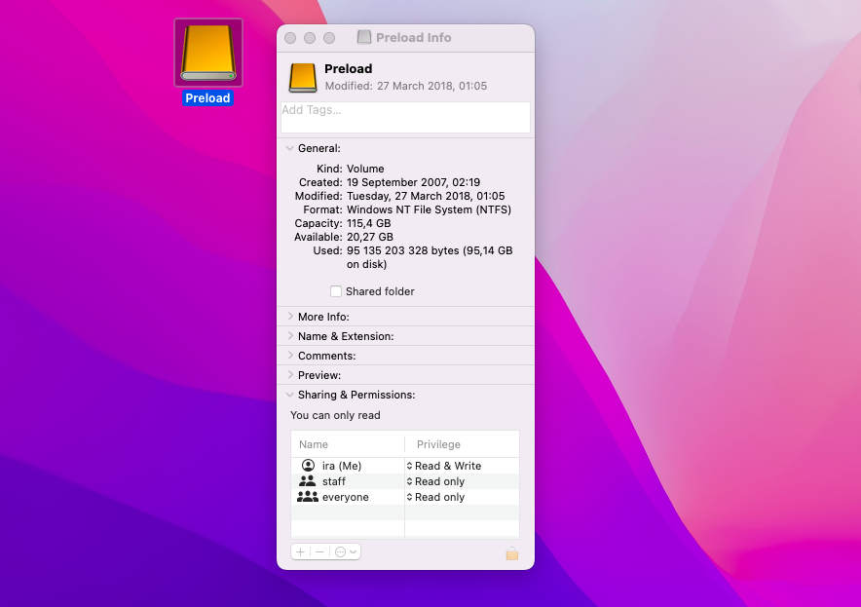The image size is (861, 607).
Task: Click the small drive icon in title bar
Action: (364, 37)
